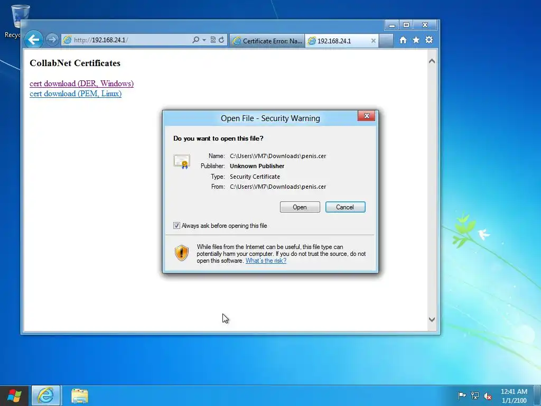This screenshot has height=406, width=541.
Task: Close the Open File Security Warning dialog
Action: 367,116
